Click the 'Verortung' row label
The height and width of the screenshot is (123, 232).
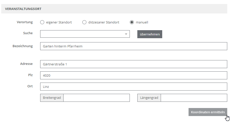pyautogui.click(x=25, y=22)
